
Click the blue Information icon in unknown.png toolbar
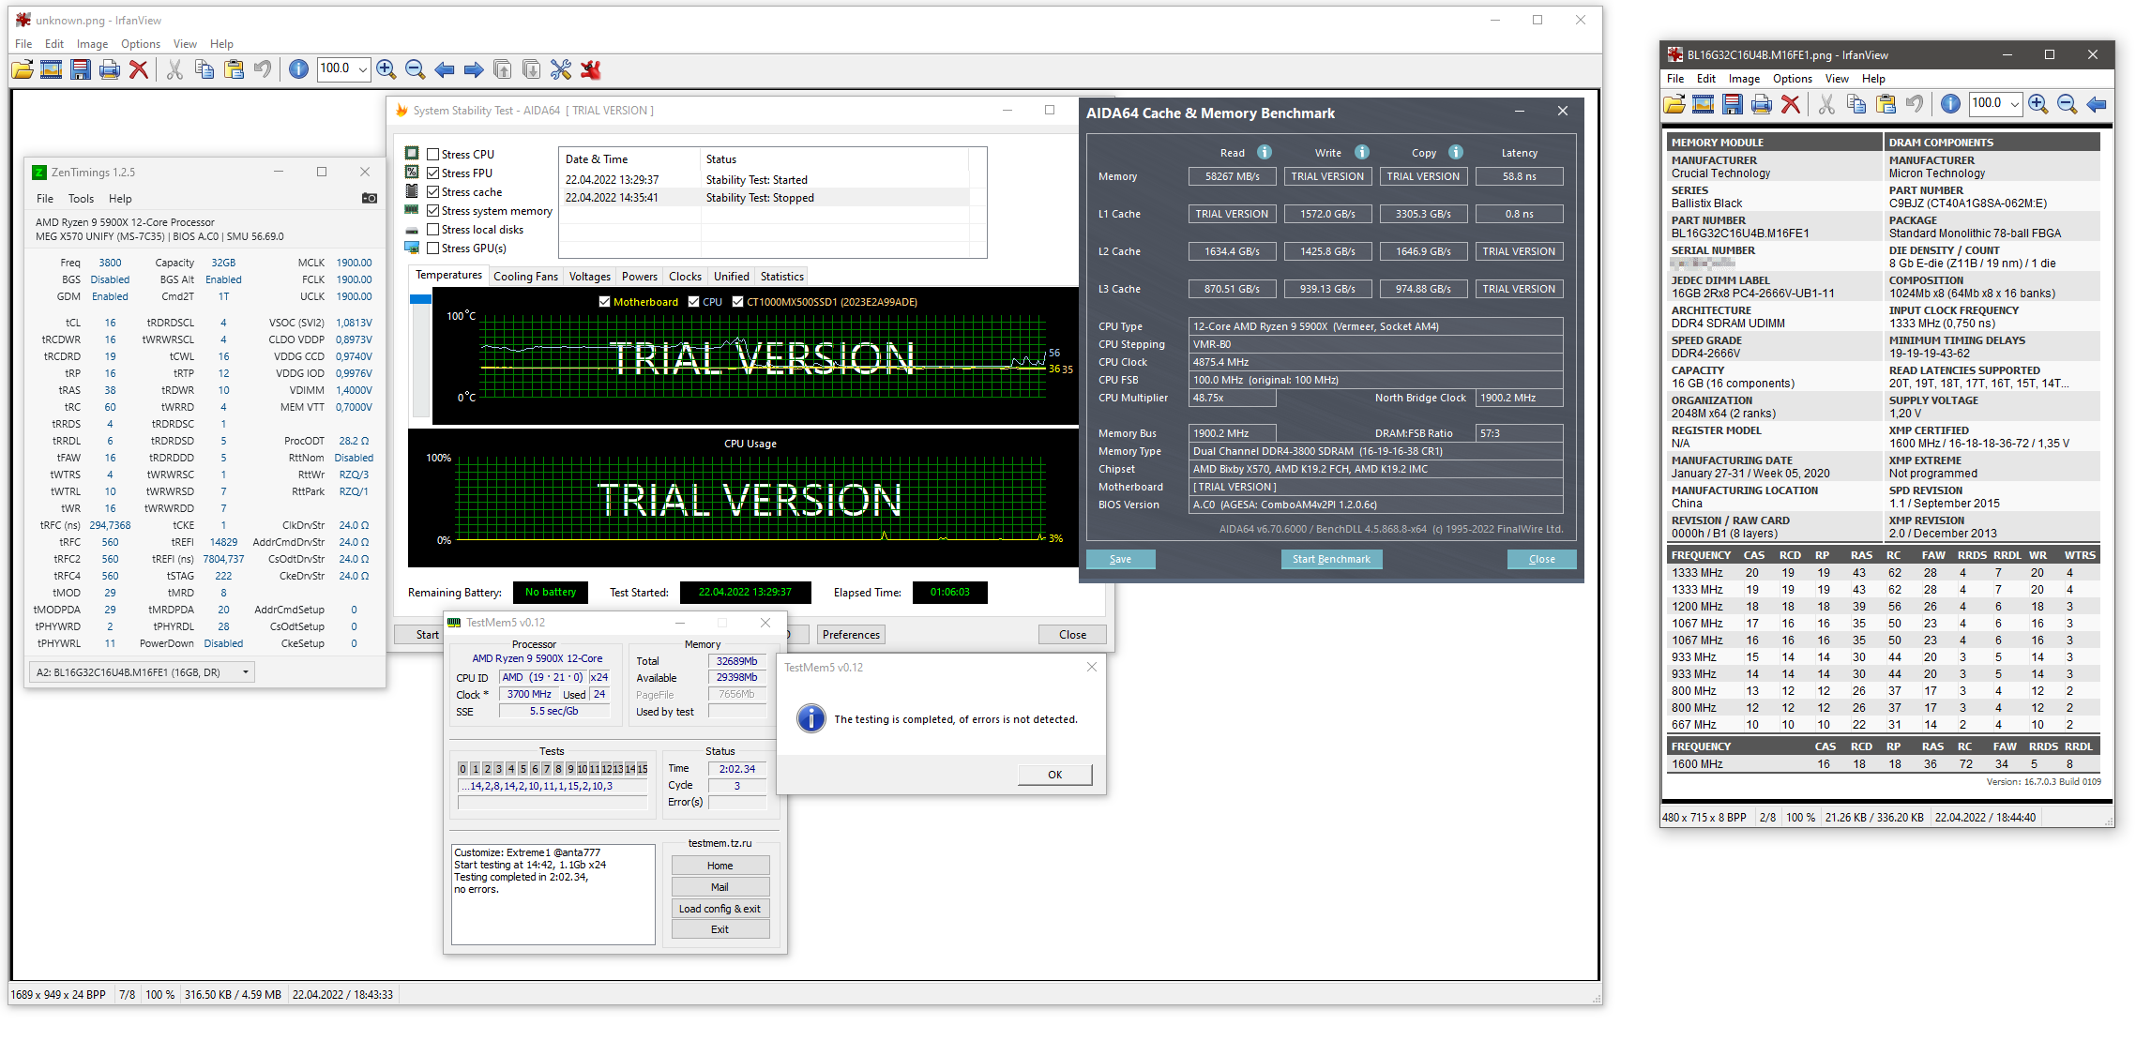(x=298, y=69)
